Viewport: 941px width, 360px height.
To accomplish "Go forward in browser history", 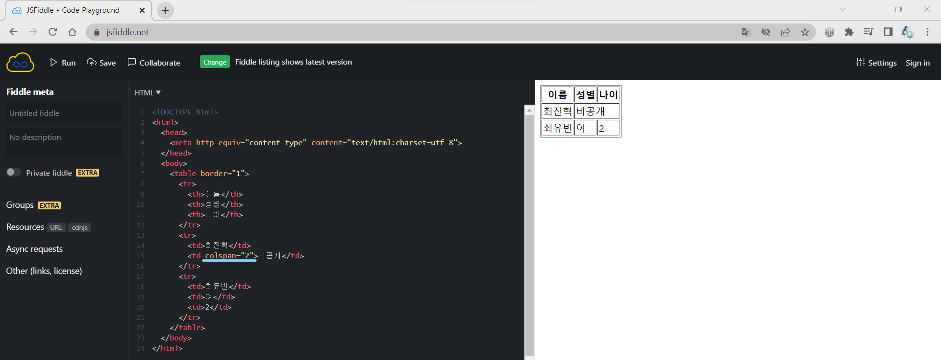I will pos(33,32).
